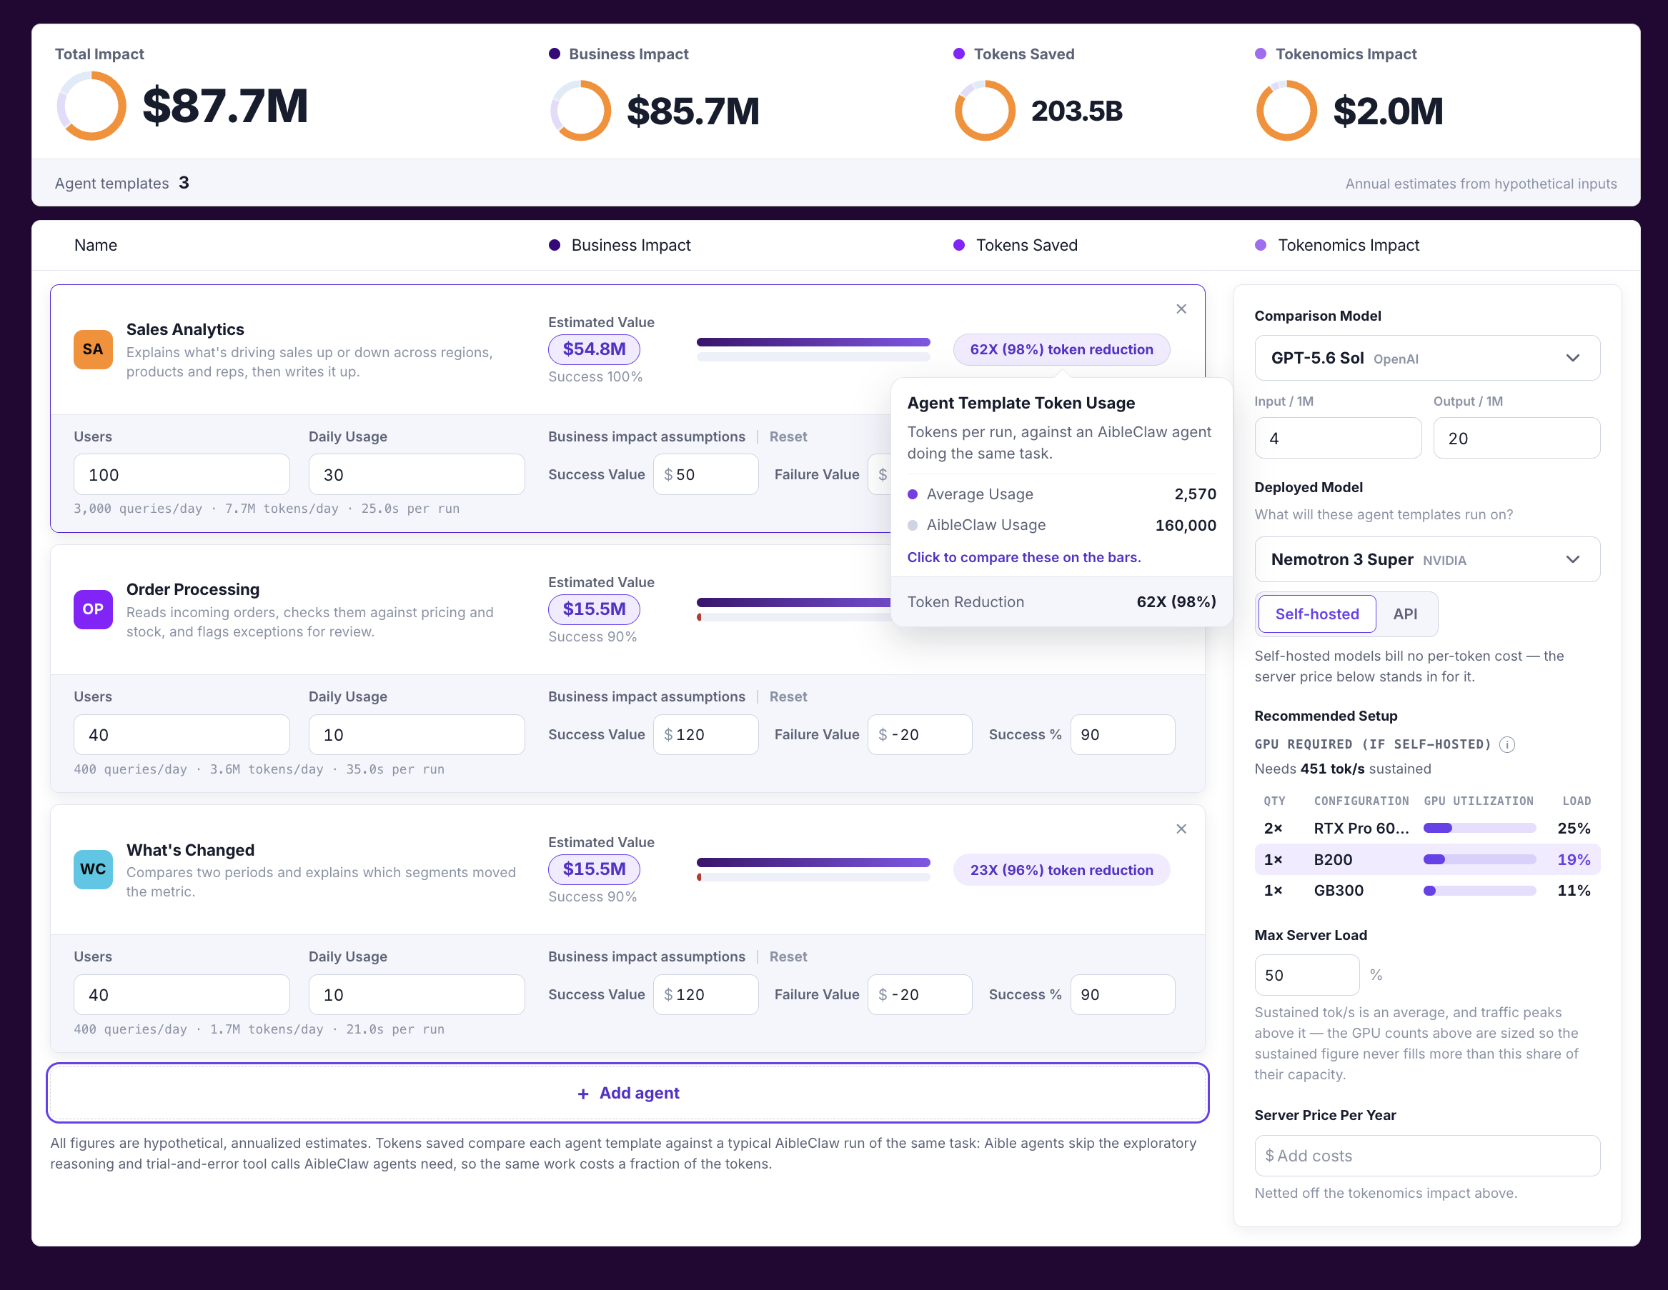Screen dimensions: 1668x1290
Task: Click the Tokenomics Impact donut chart
Action: click(x=1286, y=111)
